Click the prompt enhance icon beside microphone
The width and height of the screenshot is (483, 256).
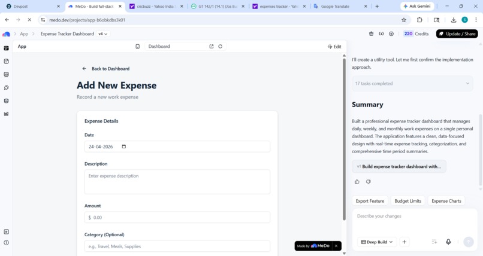pos(434,242)
